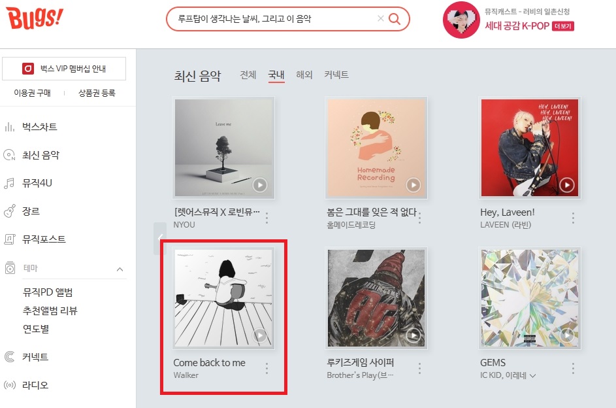Play the Hey, Laveen! album

click(x=566, y=185)
